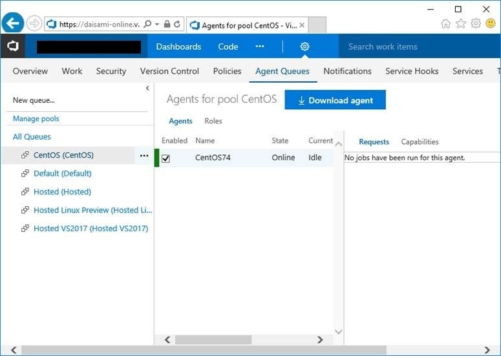Switch to the Work tab
This screenshot has height=356, width=501.
pos(72,71)
